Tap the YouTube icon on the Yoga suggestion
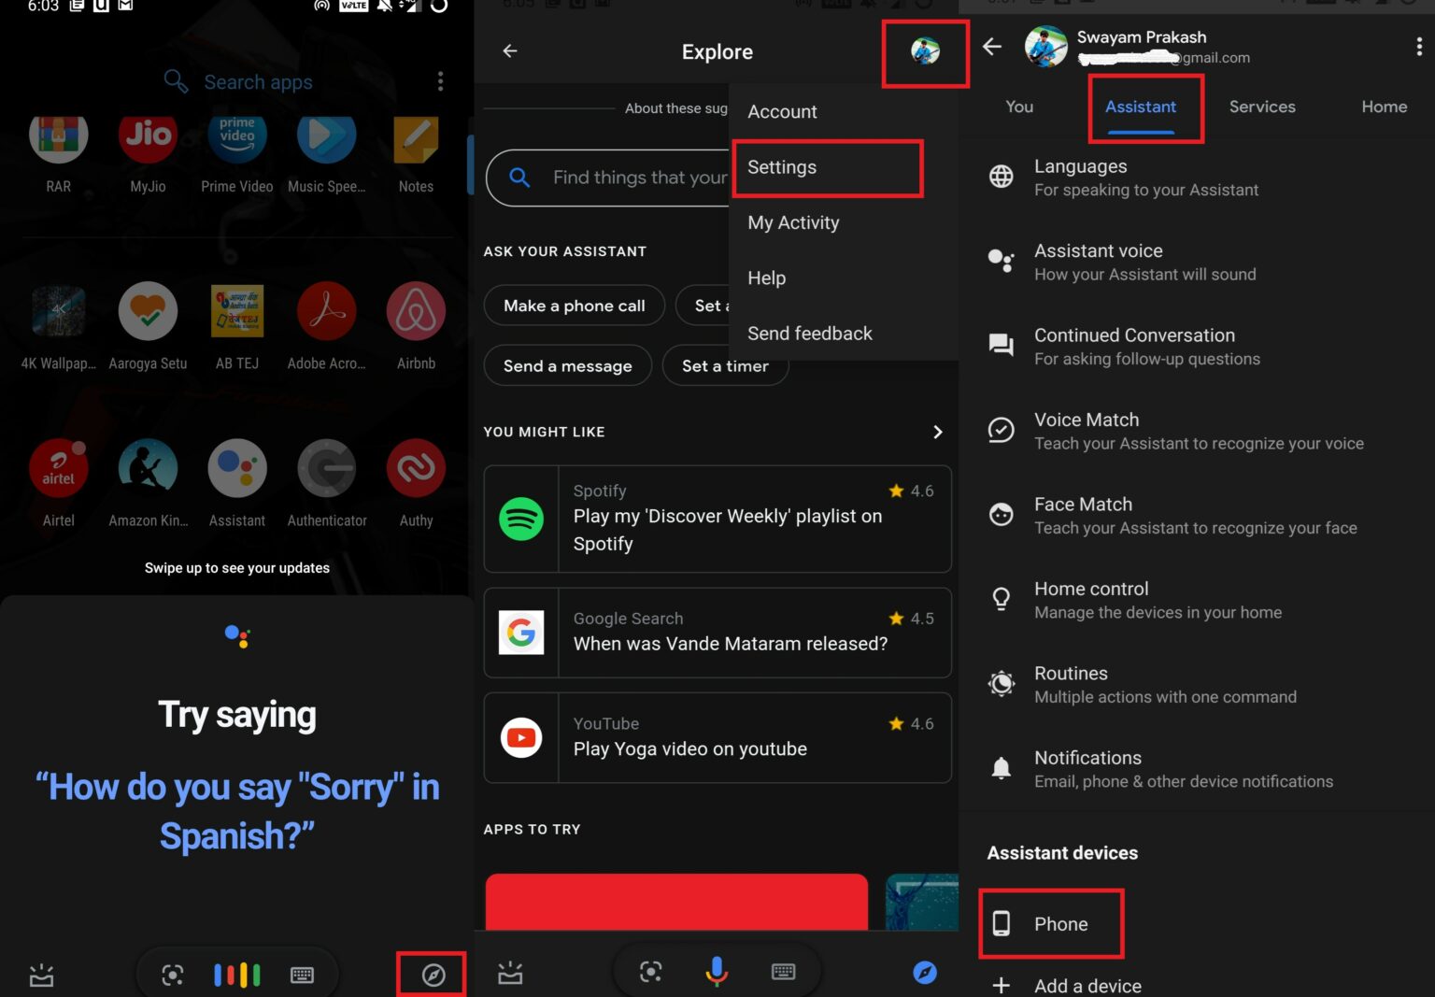Viewport: 1435px width, 997px height. (520, 737)
